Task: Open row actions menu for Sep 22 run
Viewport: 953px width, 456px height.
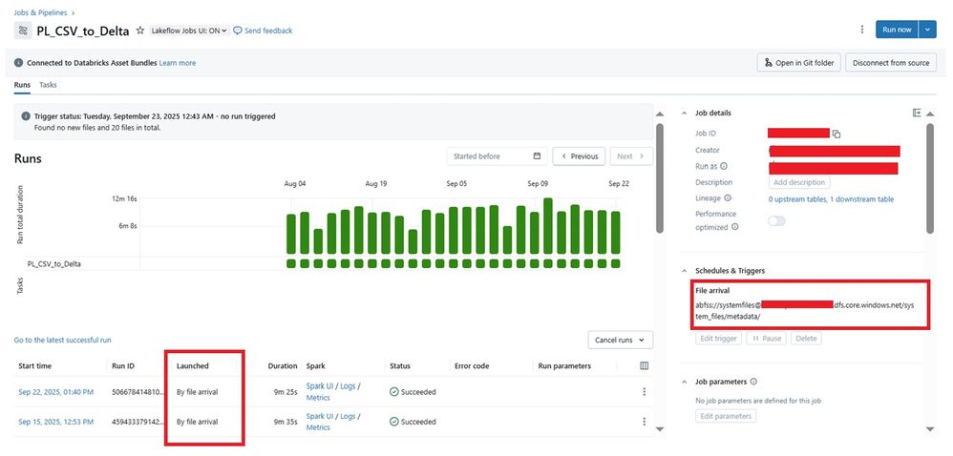Action: 644,392
